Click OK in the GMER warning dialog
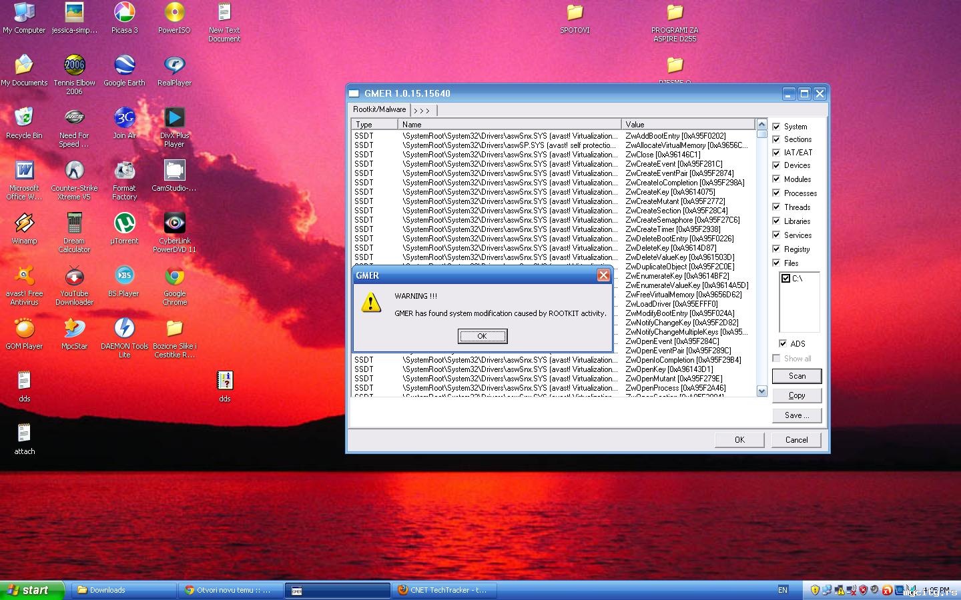 point(482,336)
